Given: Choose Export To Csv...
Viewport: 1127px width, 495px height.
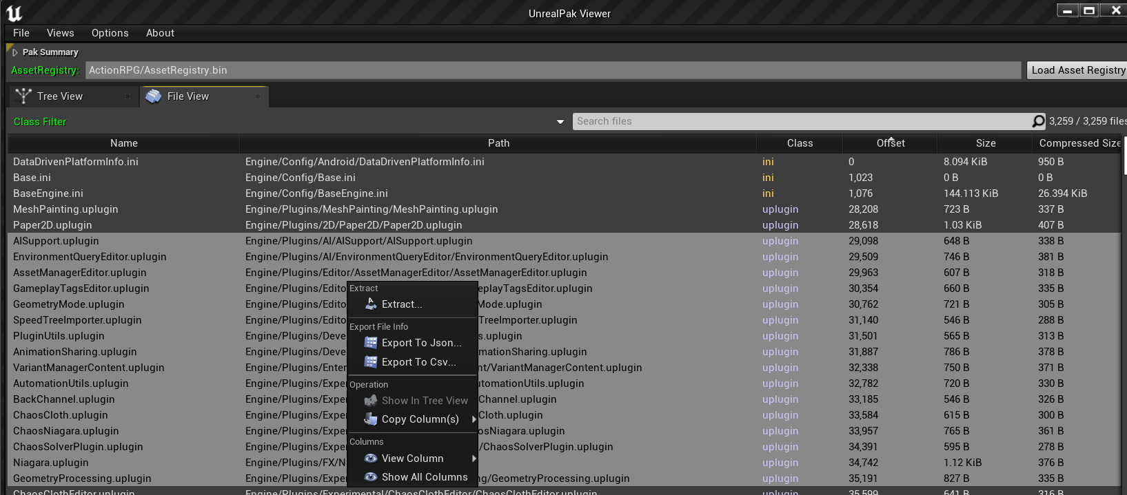Looking at the screenshot, I should pos(412,361).
